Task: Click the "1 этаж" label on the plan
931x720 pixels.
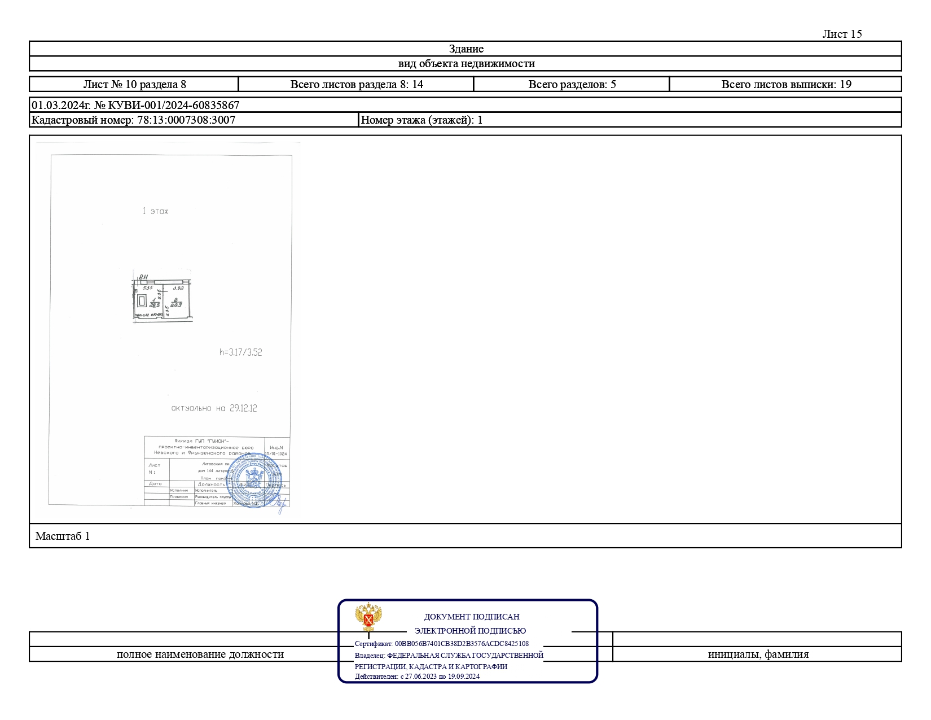Action: [x=155, y=211]
